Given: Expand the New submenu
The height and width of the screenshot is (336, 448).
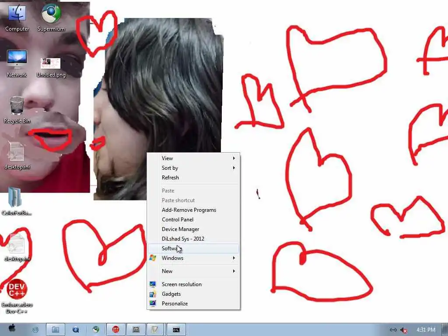Looking at the screenshot, I should coord(193,271).
